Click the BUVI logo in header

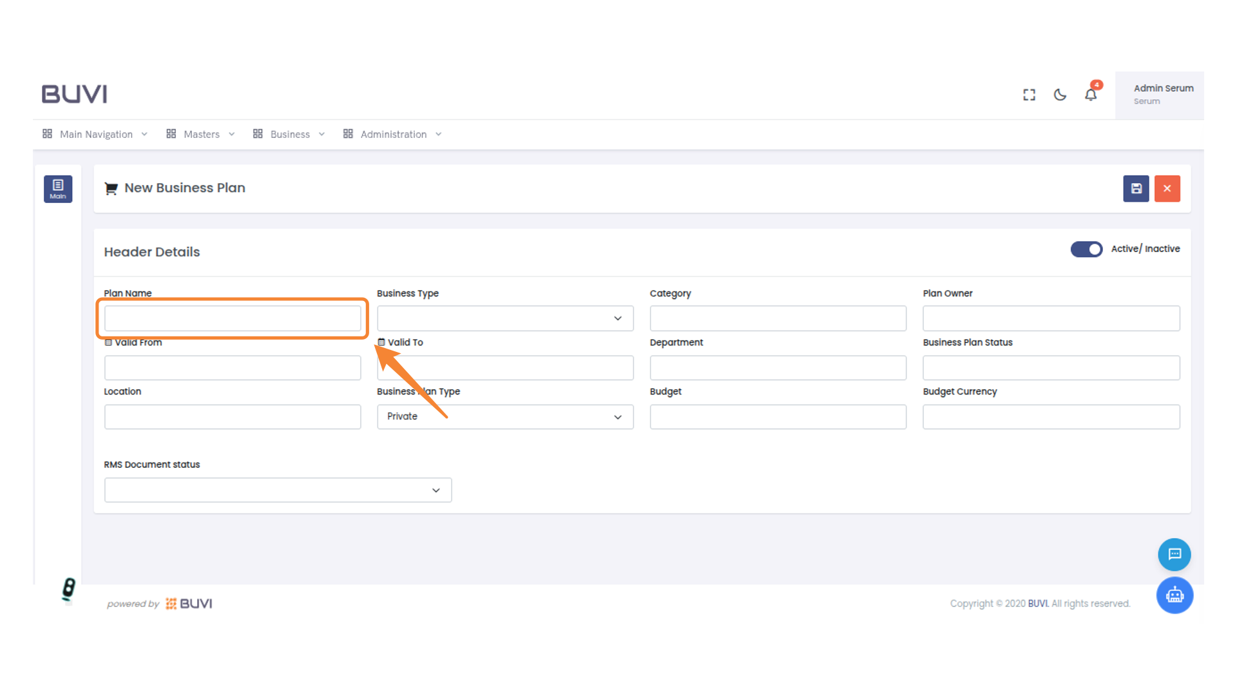coord(75,94)
